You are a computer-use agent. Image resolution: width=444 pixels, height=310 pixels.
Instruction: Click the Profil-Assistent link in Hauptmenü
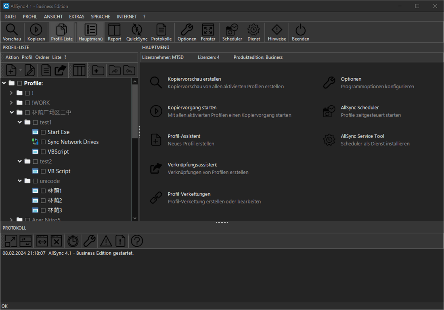pos(184,136)
